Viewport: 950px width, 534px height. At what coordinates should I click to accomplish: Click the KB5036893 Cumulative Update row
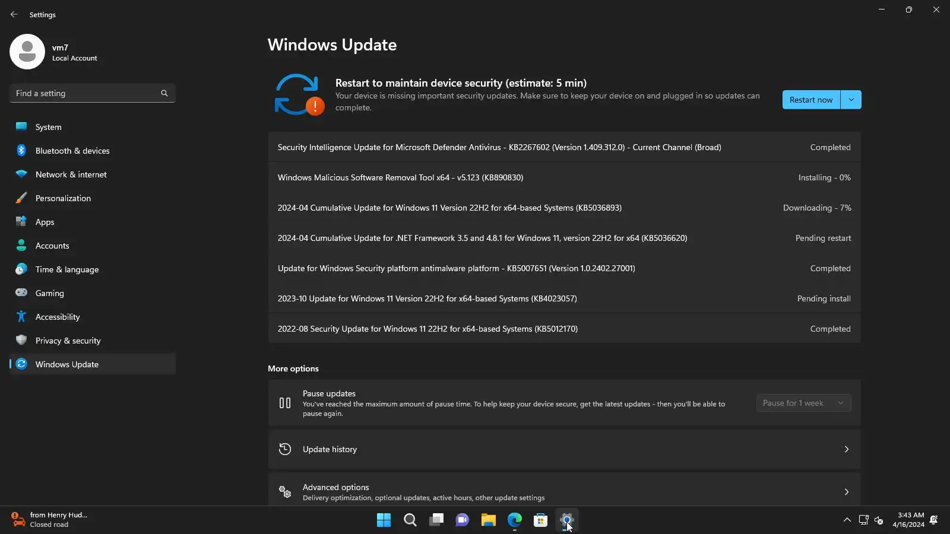[x=565, y=208]
